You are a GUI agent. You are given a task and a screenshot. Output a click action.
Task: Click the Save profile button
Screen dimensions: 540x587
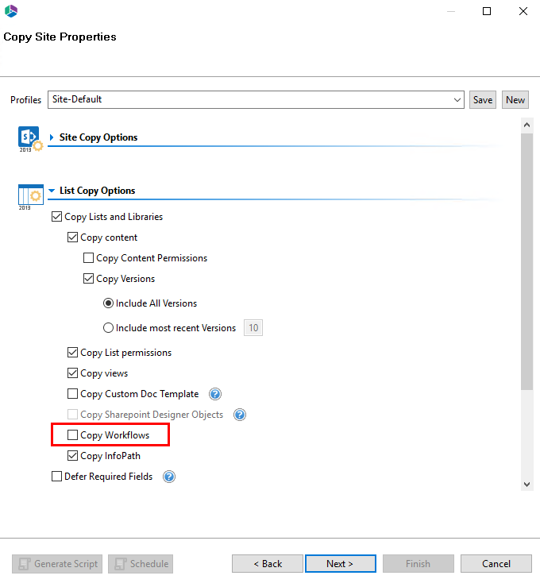(x=483, y=100)
